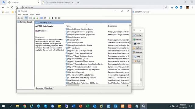195x109 pixels.
Task: Click horizontal scrollbar thumb in services list
Action: (73, 85)
